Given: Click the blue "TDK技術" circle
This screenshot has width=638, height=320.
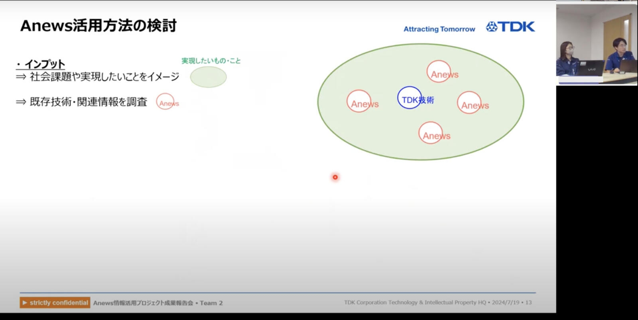Looking at the screenshot, I should tap(410, 98).
